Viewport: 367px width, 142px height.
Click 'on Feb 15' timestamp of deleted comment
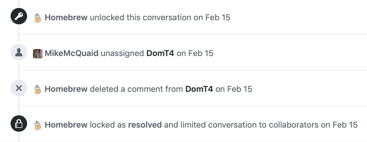(x=234, y=89)
